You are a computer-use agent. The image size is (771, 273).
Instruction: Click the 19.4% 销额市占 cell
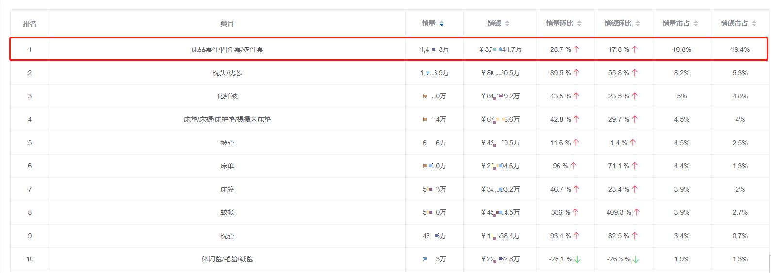pos(740,49)
